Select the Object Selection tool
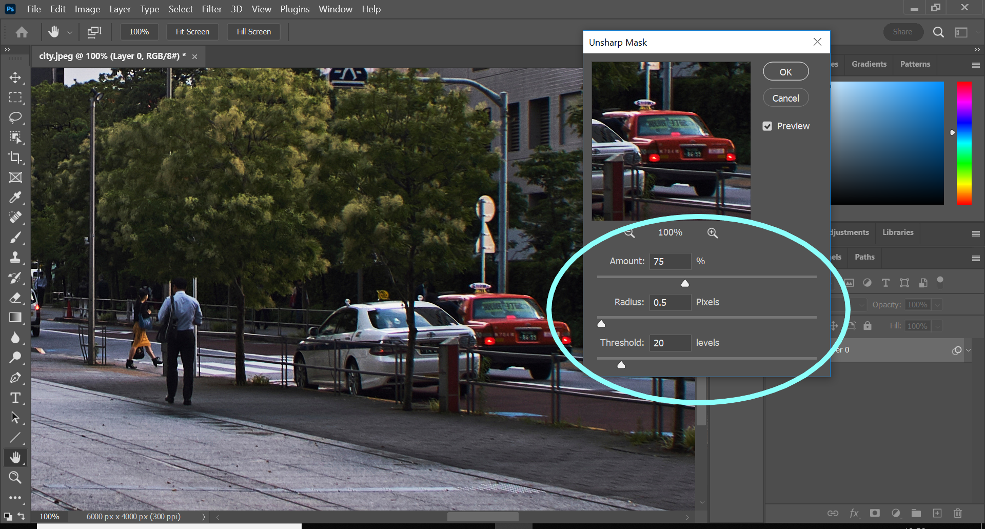985x529 pixels. (x=15, y=138)
